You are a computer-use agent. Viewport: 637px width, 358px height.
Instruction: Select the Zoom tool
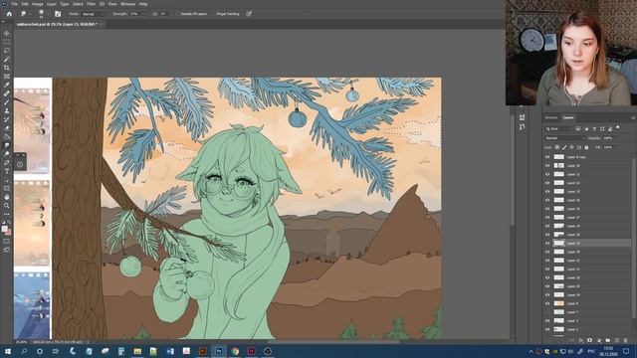pyautogui.click(x=7, y=206)
